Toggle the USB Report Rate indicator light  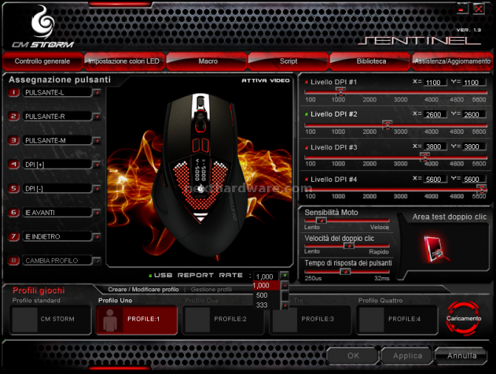tap(150, 276)
